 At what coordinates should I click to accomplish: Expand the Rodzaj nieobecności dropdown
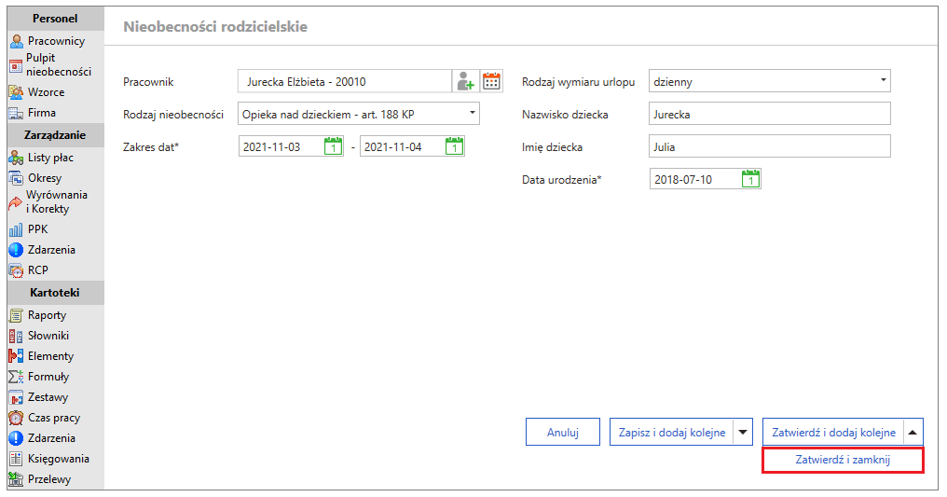click(473, 113)
